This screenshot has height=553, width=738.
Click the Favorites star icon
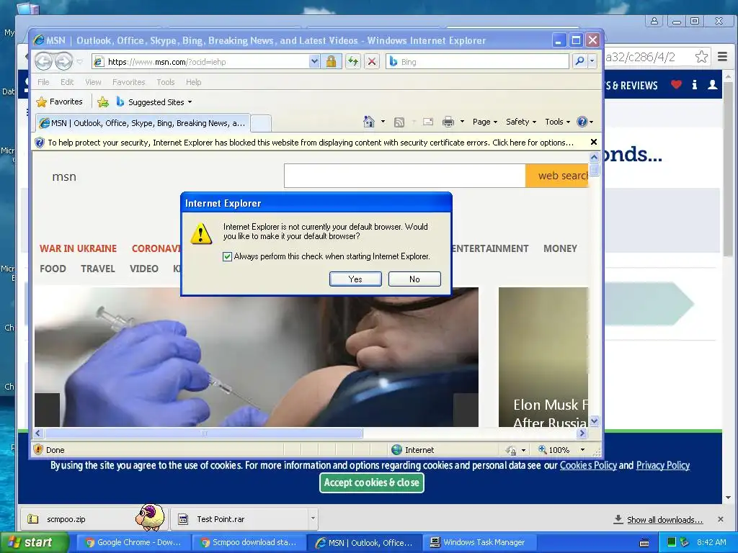[x=42, y=102]
